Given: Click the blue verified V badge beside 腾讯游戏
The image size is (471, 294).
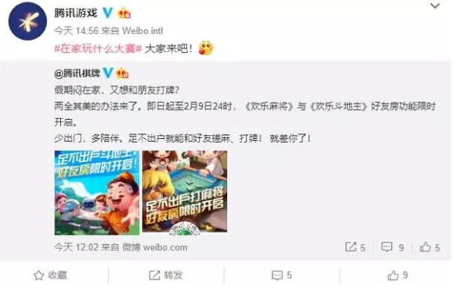Looking at the screenshot, I should (x=107, y=13).
